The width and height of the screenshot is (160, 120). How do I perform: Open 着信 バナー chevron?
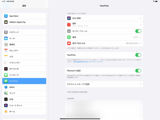tap(141, 37)
